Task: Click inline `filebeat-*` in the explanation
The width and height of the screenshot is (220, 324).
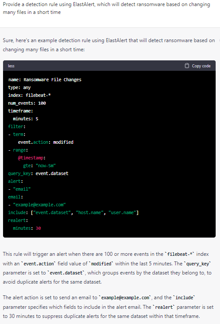Action: (180, 254)
